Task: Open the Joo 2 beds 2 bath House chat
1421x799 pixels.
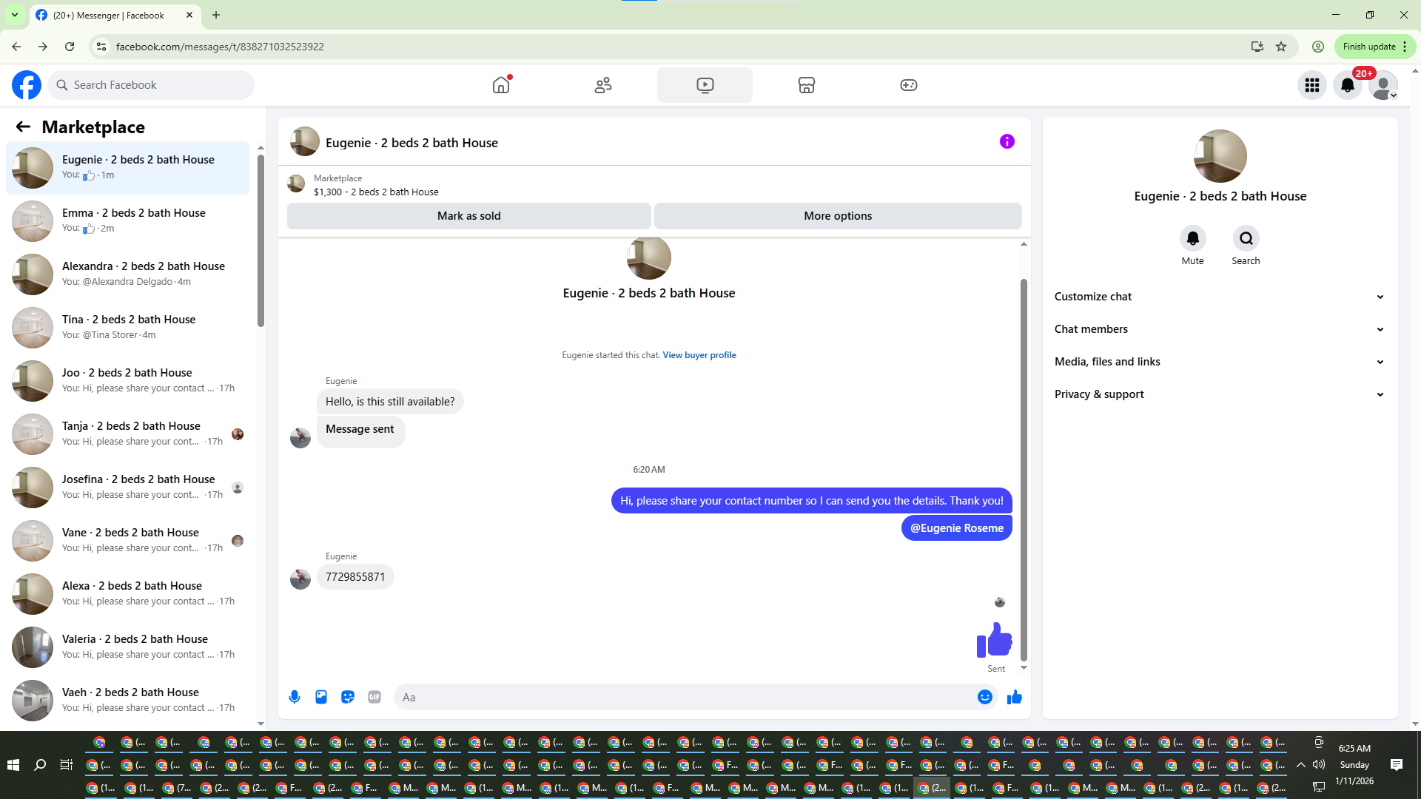Action: (x=127, y=380)
